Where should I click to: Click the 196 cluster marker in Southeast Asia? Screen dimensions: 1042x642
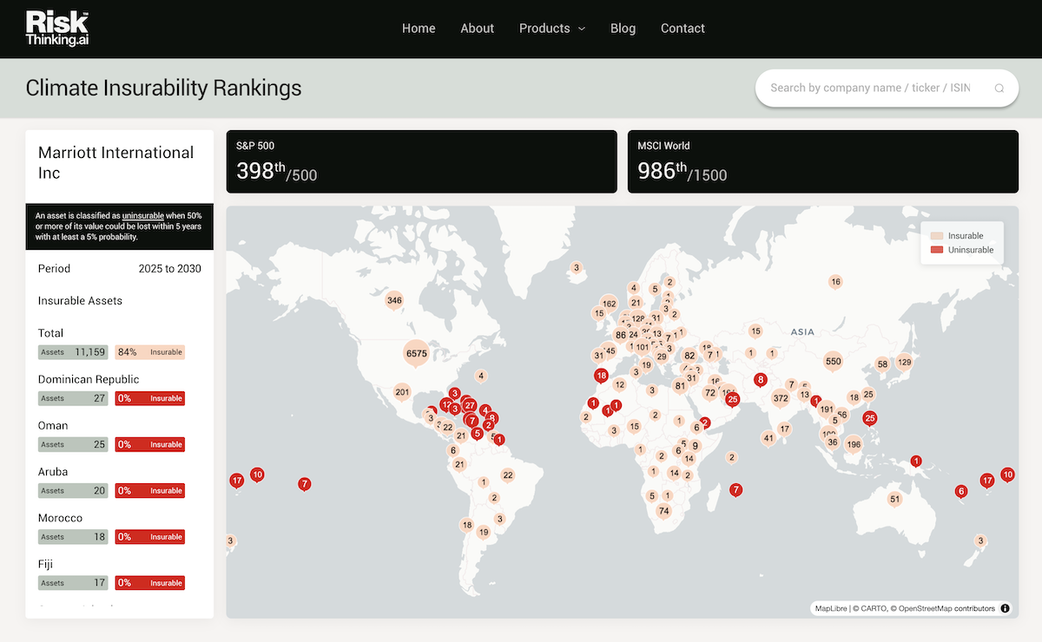coord(854,445)
